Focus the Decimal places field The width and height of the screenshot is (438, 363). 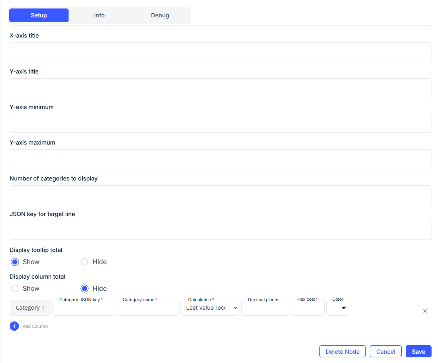point(265,308)
